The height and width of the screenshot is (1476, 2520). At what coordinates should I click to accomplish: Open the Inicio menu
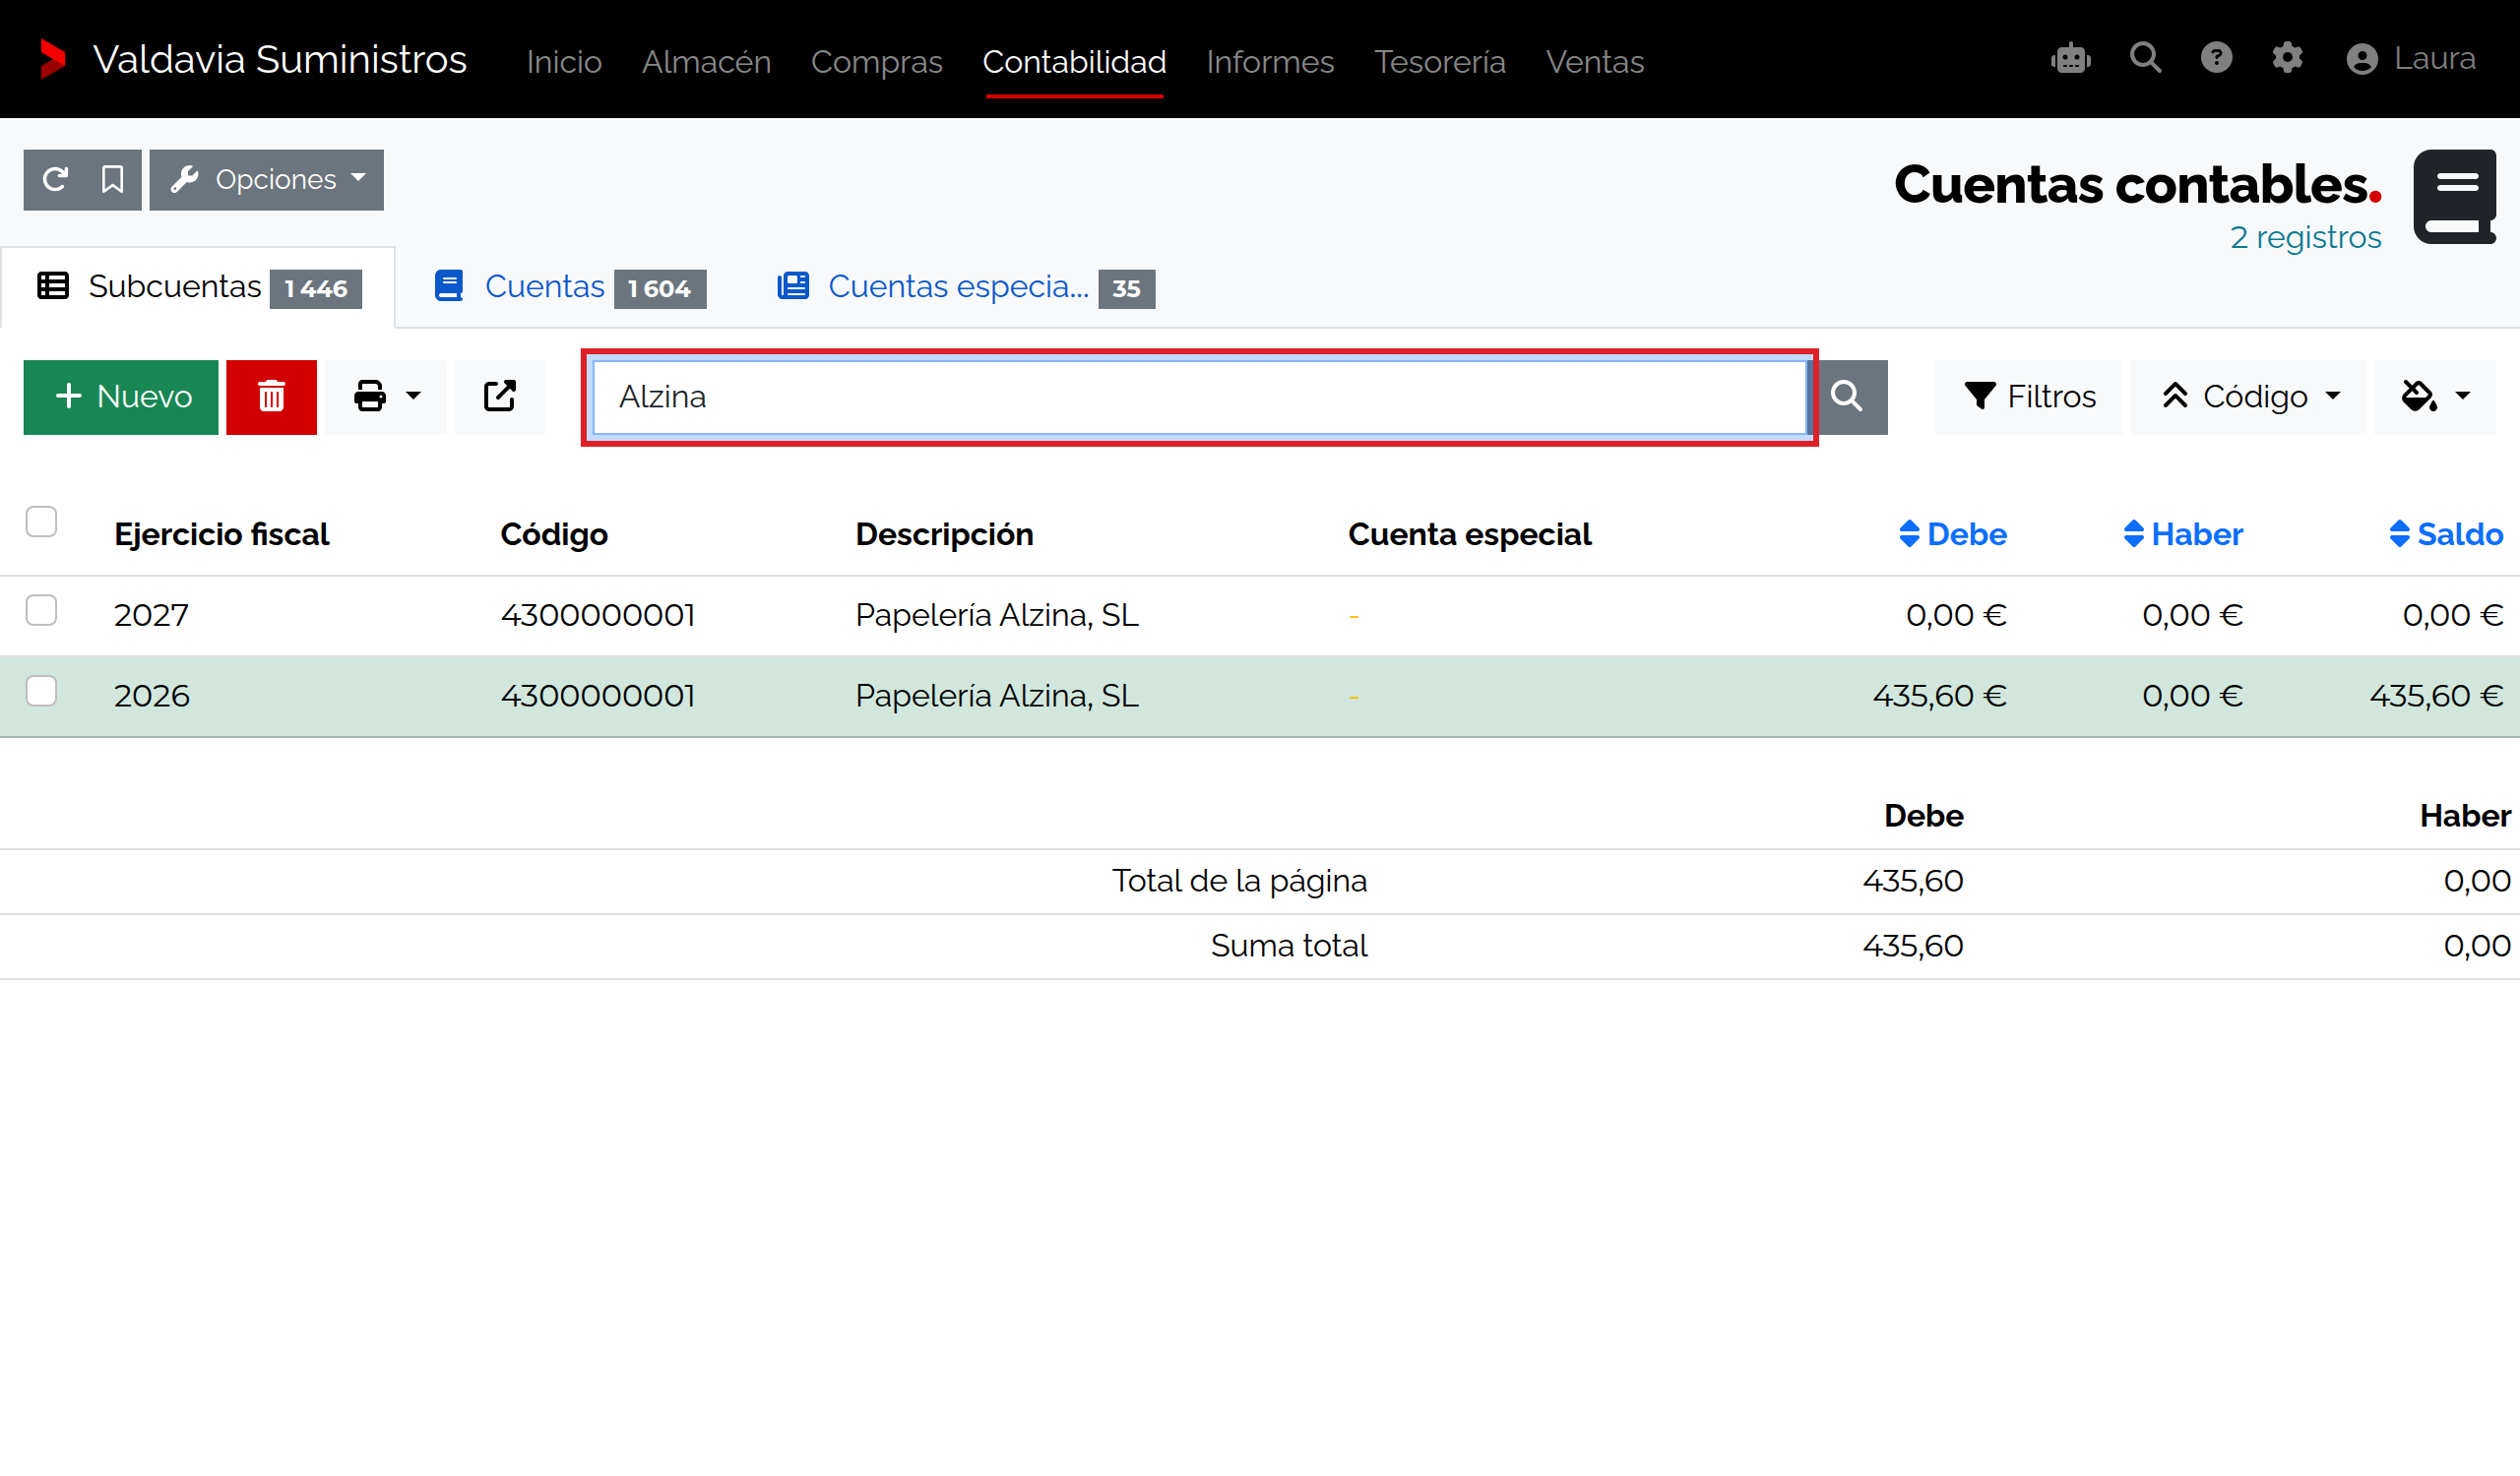pos(564,61)
